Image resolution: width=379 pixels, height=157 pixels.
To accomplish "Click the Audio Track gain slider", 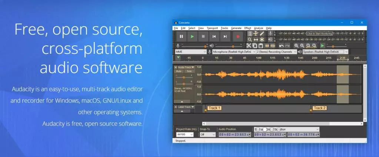I will click(184, 77).
